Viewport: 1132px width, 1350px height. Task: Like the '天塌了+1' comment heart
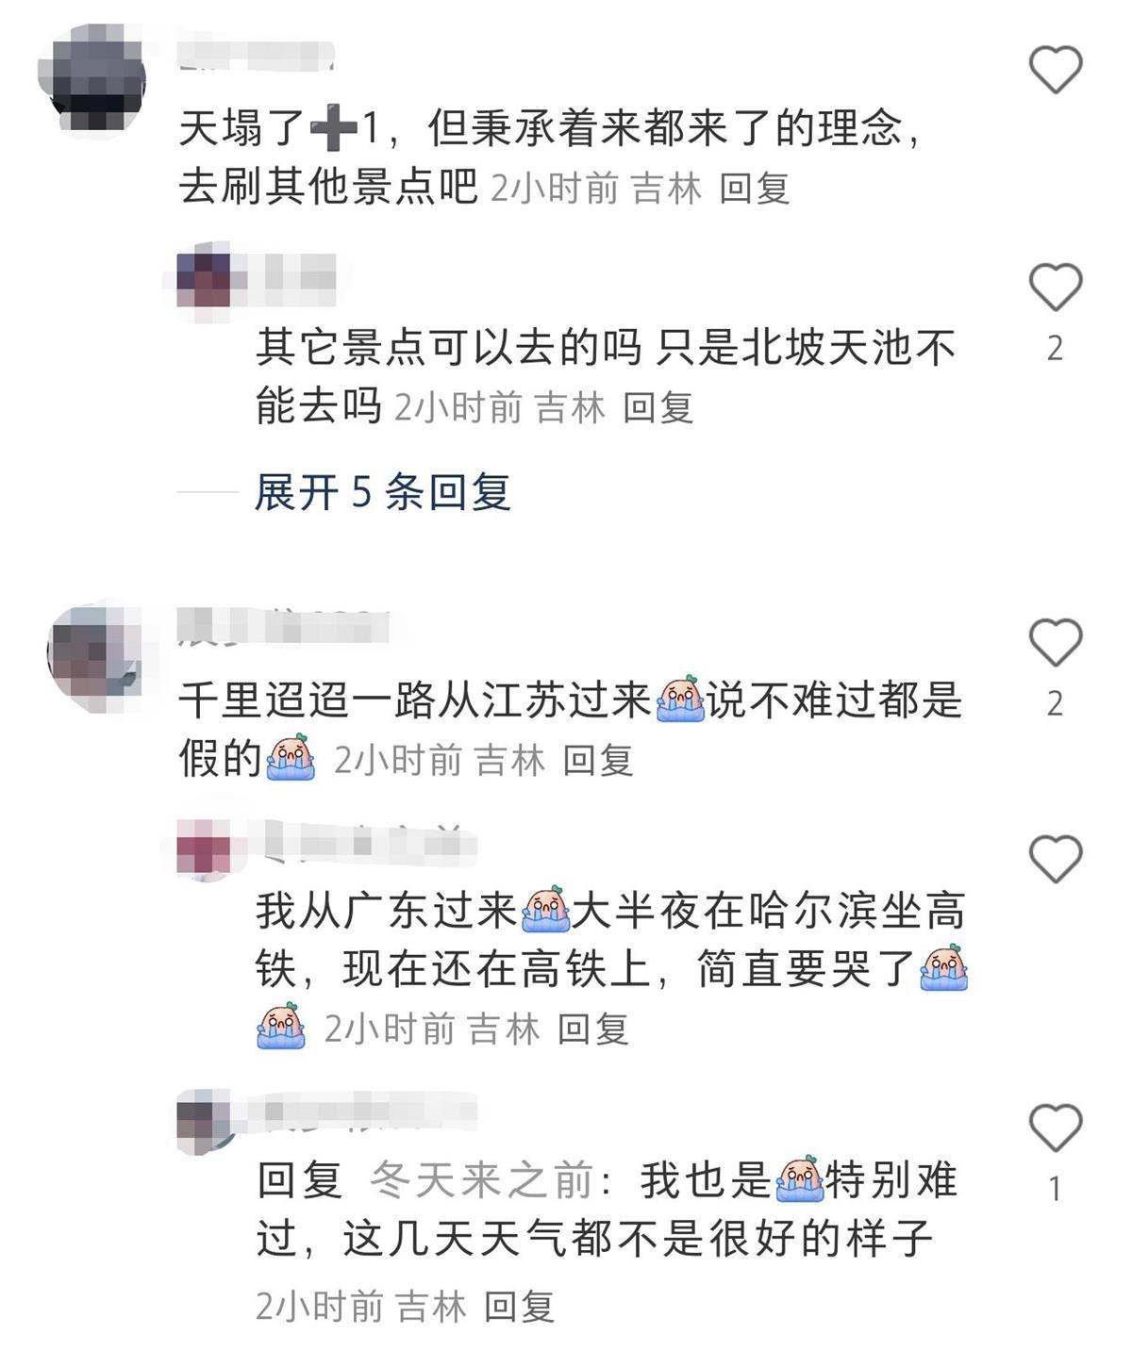tap(1055, 69)
